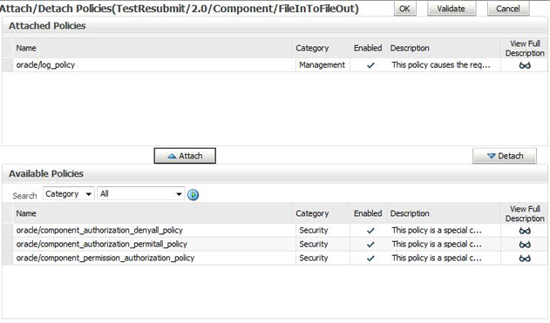Attach the selected policy
550x323 pixels.
pos(185,156)
